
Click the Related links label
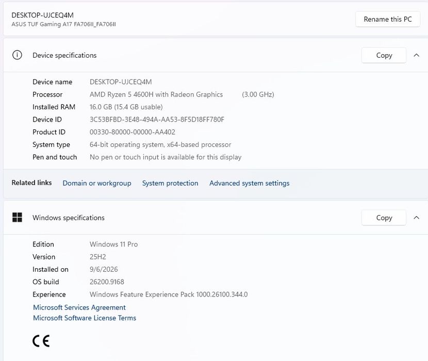click(31, 183)
